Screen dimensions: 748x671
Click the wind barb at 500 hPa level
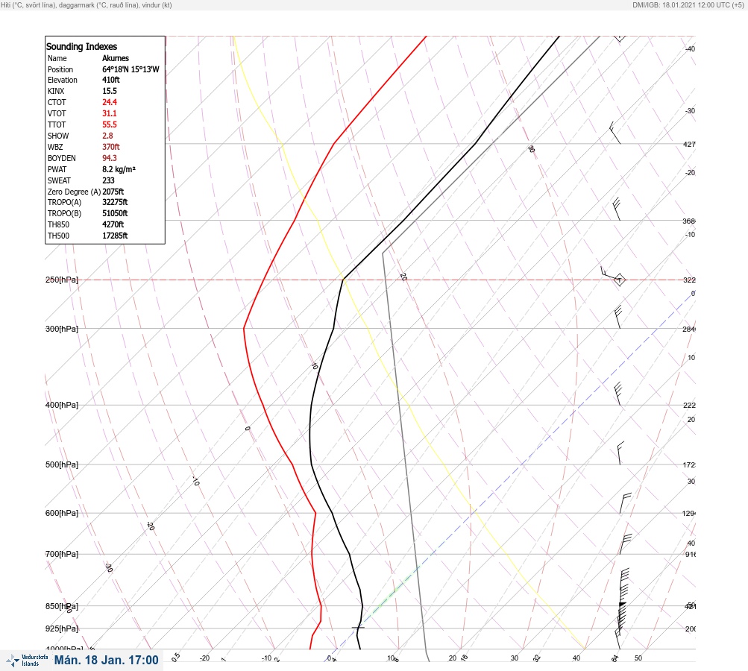620,453
